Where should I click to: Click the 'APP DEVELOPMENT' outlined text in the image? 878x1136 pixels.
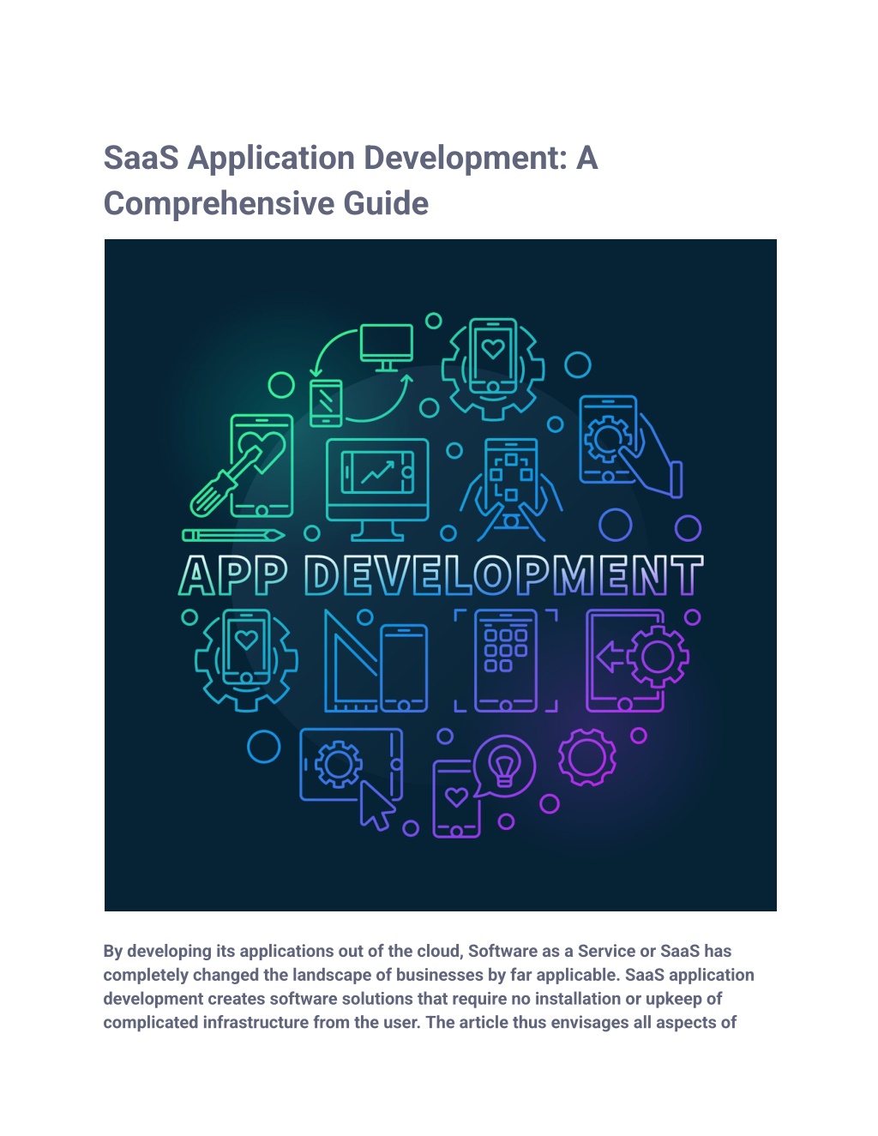pos(441,575)
